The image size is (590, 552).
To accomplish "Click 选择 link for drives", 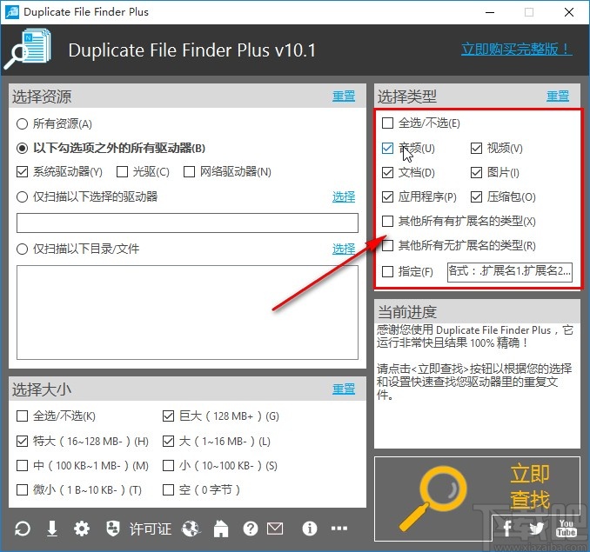I will [344, 196].
